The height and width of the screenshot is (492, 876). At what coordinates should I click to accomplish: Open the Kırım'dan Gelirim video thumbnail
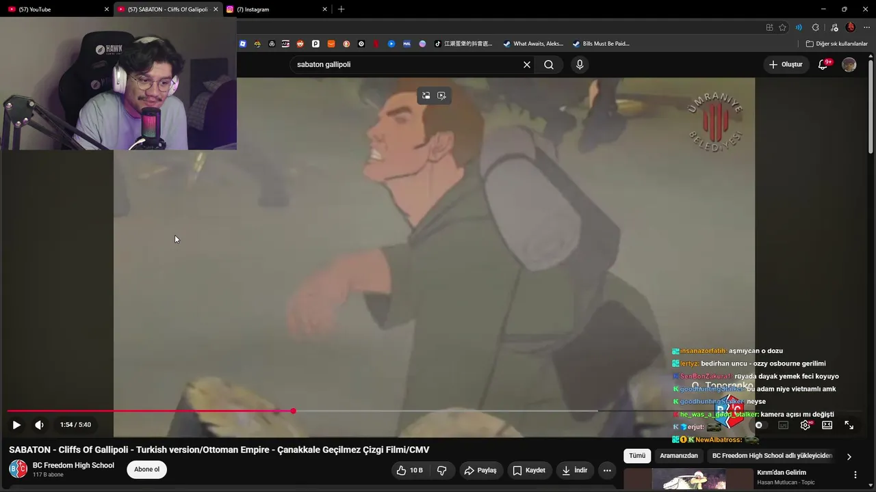point(688,479)
